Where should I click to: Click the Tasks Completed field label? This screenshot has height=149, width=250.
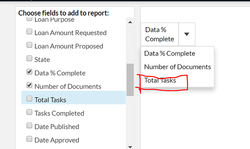pos(59,113)
